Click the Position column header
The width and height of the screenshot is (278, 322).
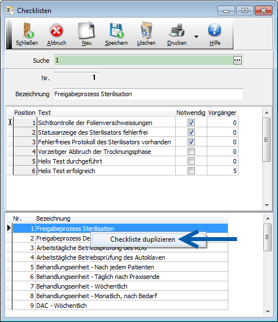[25, 113]
